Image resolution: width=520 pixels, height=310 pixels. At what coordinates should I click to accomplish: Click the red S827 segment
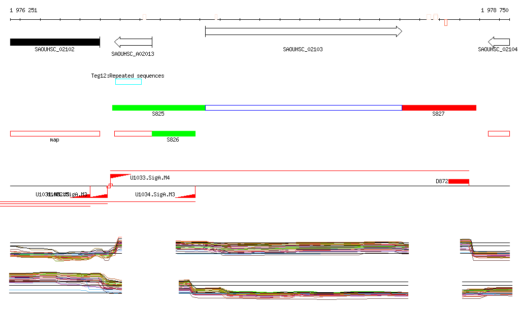pyautogui.click(x=439, y=108)
